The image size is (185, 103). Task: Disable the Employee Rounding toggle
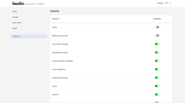point(157,78)
